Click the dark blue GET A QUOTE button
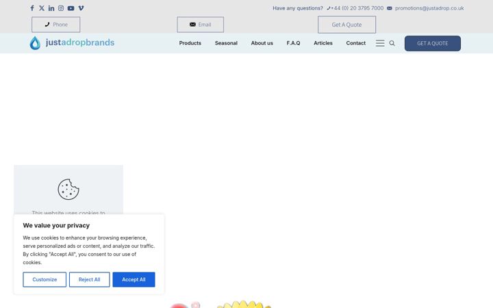 (x=432, y=43)
